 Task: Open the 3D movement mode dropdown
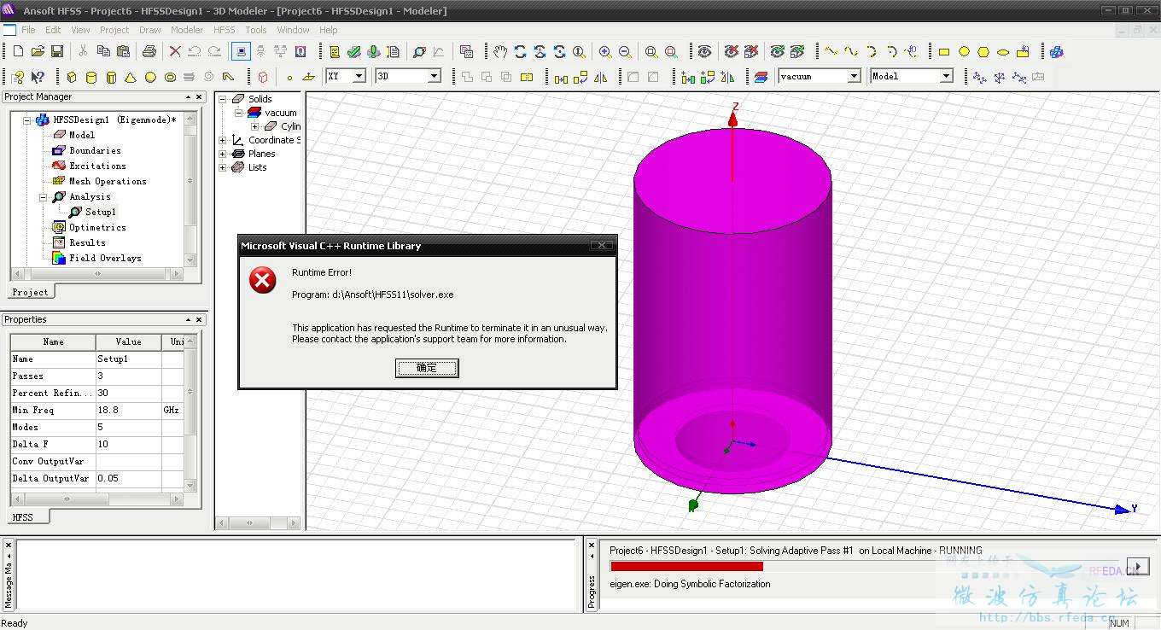point(434,76)
